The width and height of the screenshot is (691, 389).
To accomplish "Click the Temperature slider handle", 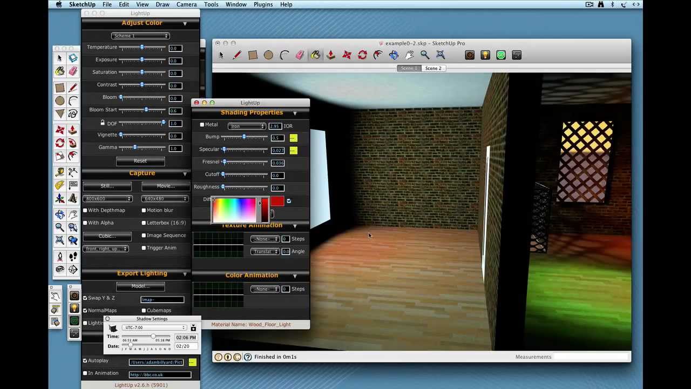I will 142,48.
